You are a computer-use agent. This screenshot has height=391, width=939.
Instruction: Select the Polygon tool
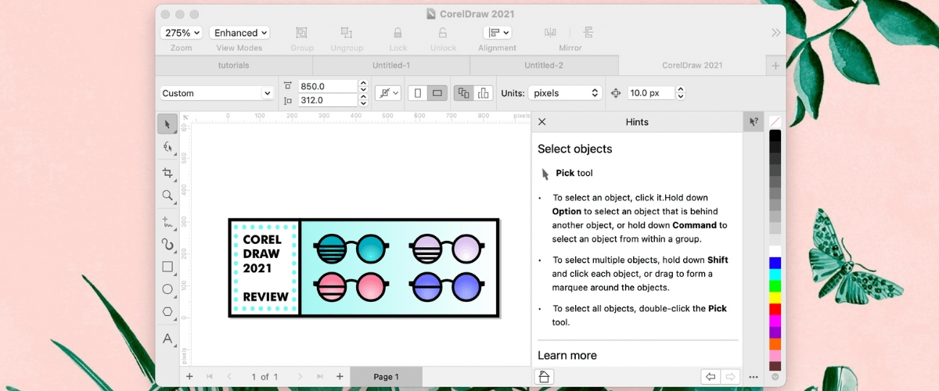167,311
